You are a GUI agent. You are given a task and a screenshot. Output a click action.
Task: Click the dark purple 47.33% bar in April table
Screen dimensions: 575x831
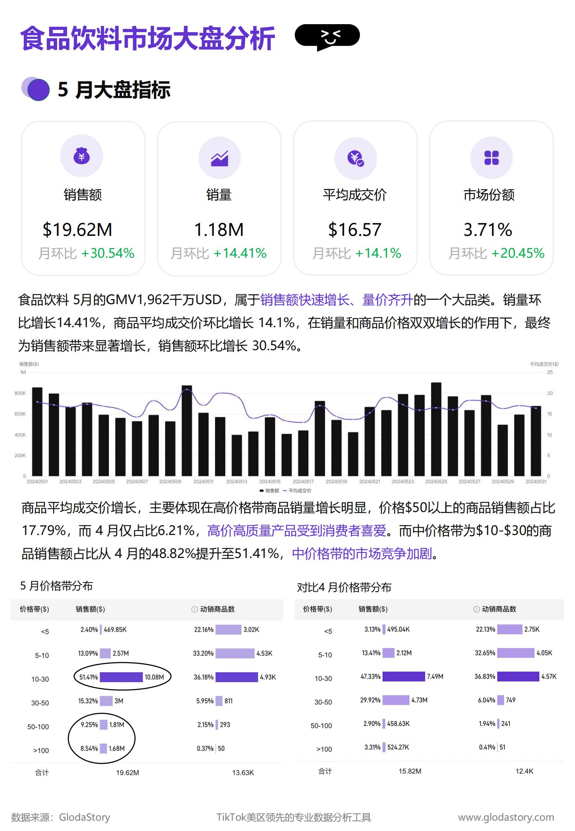404,676
